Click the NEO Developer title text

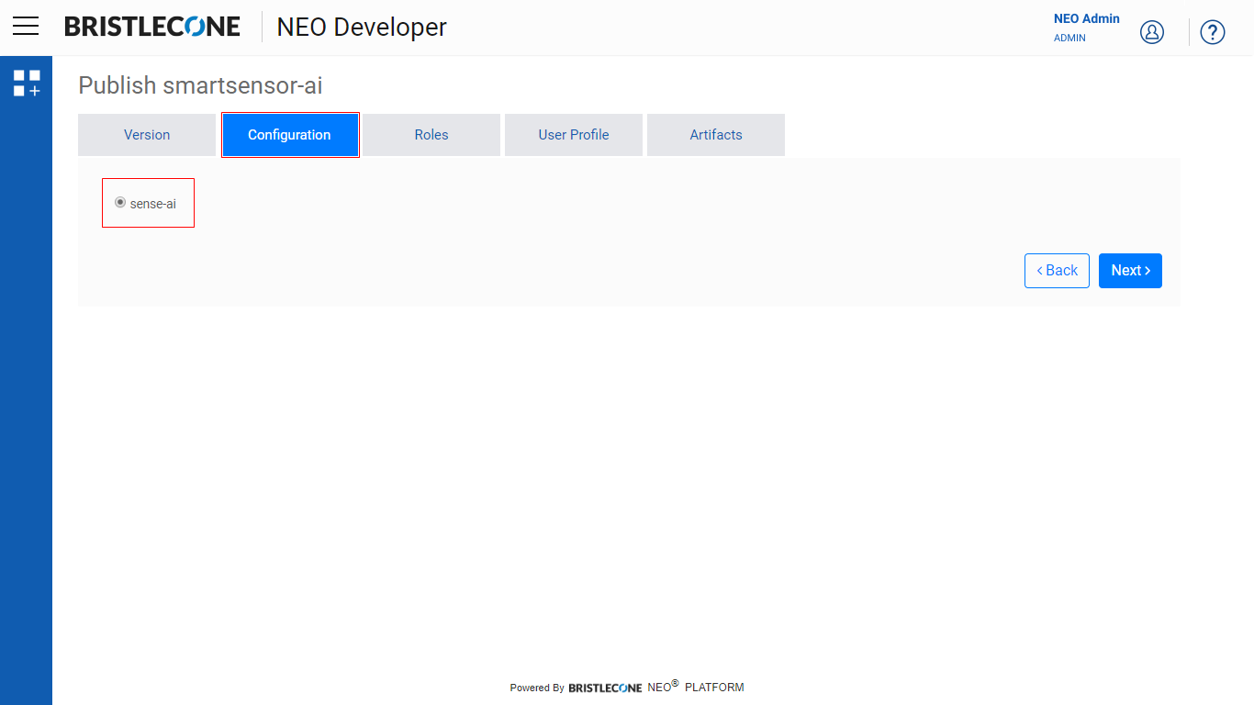coord(362,28)
